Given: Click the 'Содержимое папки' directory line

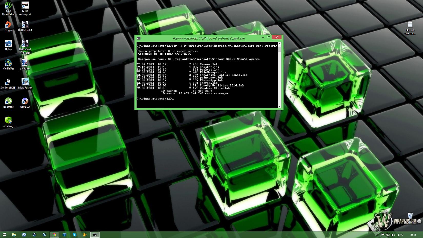Looking at the screenshot, I should coord(199,59).
